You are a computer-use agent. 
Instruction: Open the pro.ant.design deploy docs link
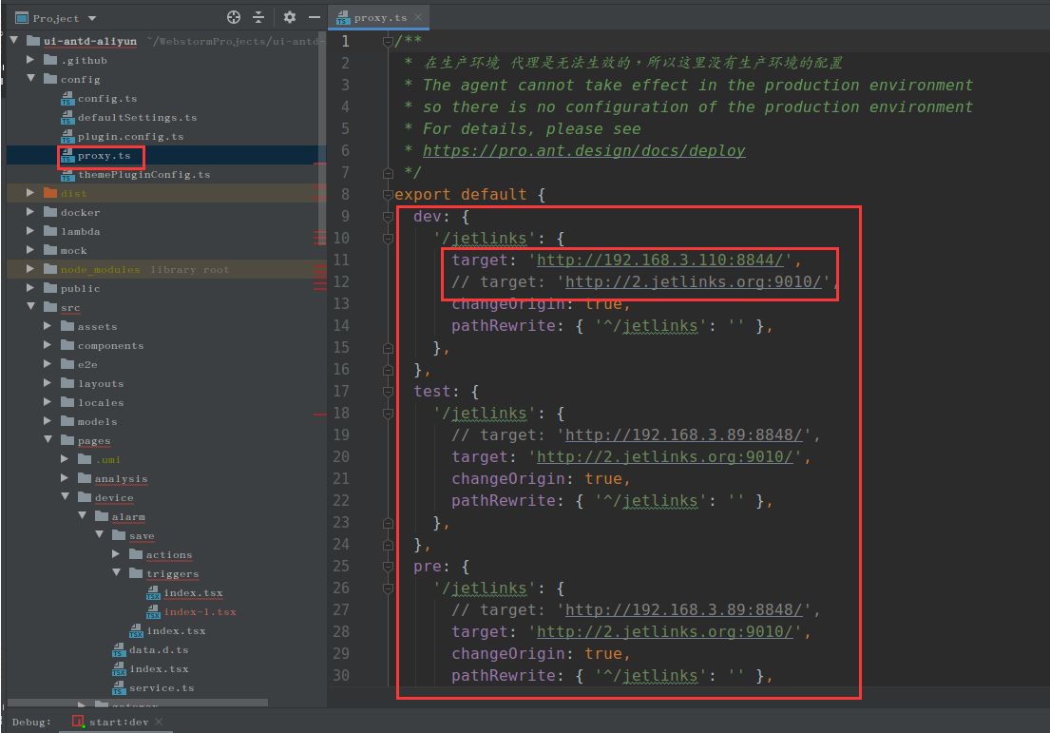583,151
